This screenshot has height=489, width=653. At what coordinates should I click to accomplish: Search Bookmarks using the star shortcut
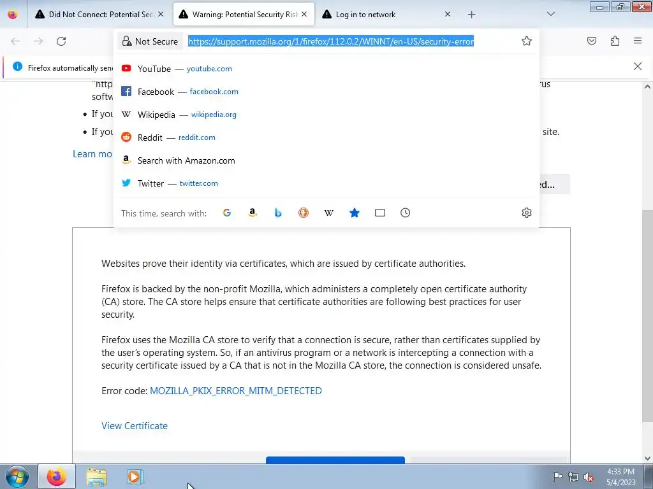click(x=355, y=213)
